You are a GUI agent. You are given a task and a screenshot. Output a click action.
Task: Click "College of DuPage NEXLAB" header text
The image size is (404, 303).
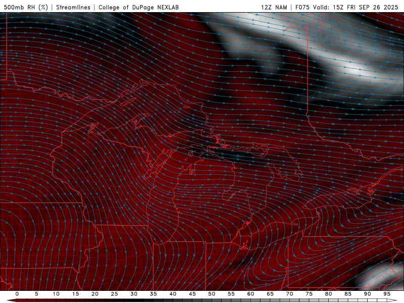point(138,7)
